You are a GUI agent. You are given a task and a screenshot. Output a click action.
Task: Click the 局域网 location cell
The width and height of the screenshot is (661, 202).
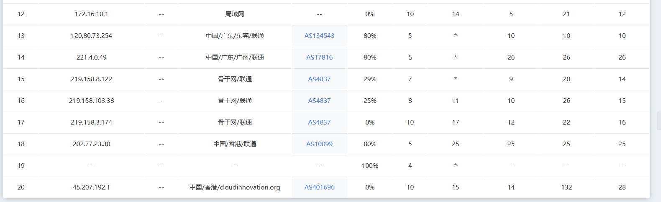(235, 14)
